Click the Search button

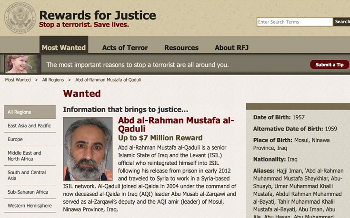point(341,22)
